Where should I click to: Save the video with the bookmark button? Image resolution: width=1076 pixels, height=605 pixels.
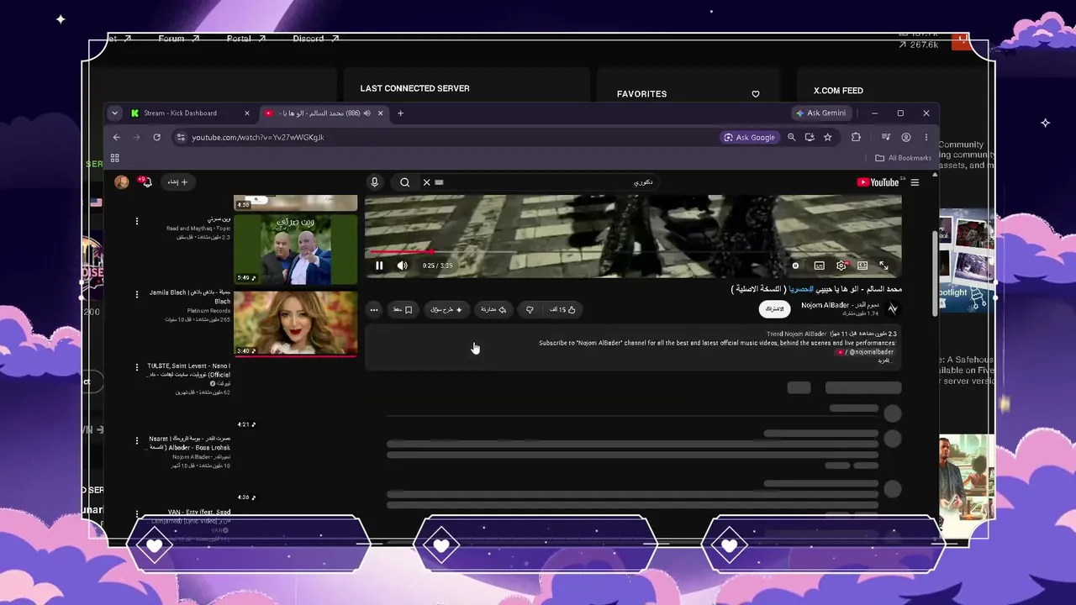pyautogui.click(x=403, y=309)
